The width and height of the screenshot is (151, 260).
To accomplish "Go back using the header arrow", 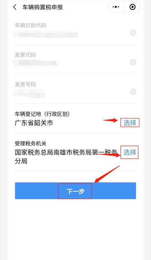I will (15, 7).
